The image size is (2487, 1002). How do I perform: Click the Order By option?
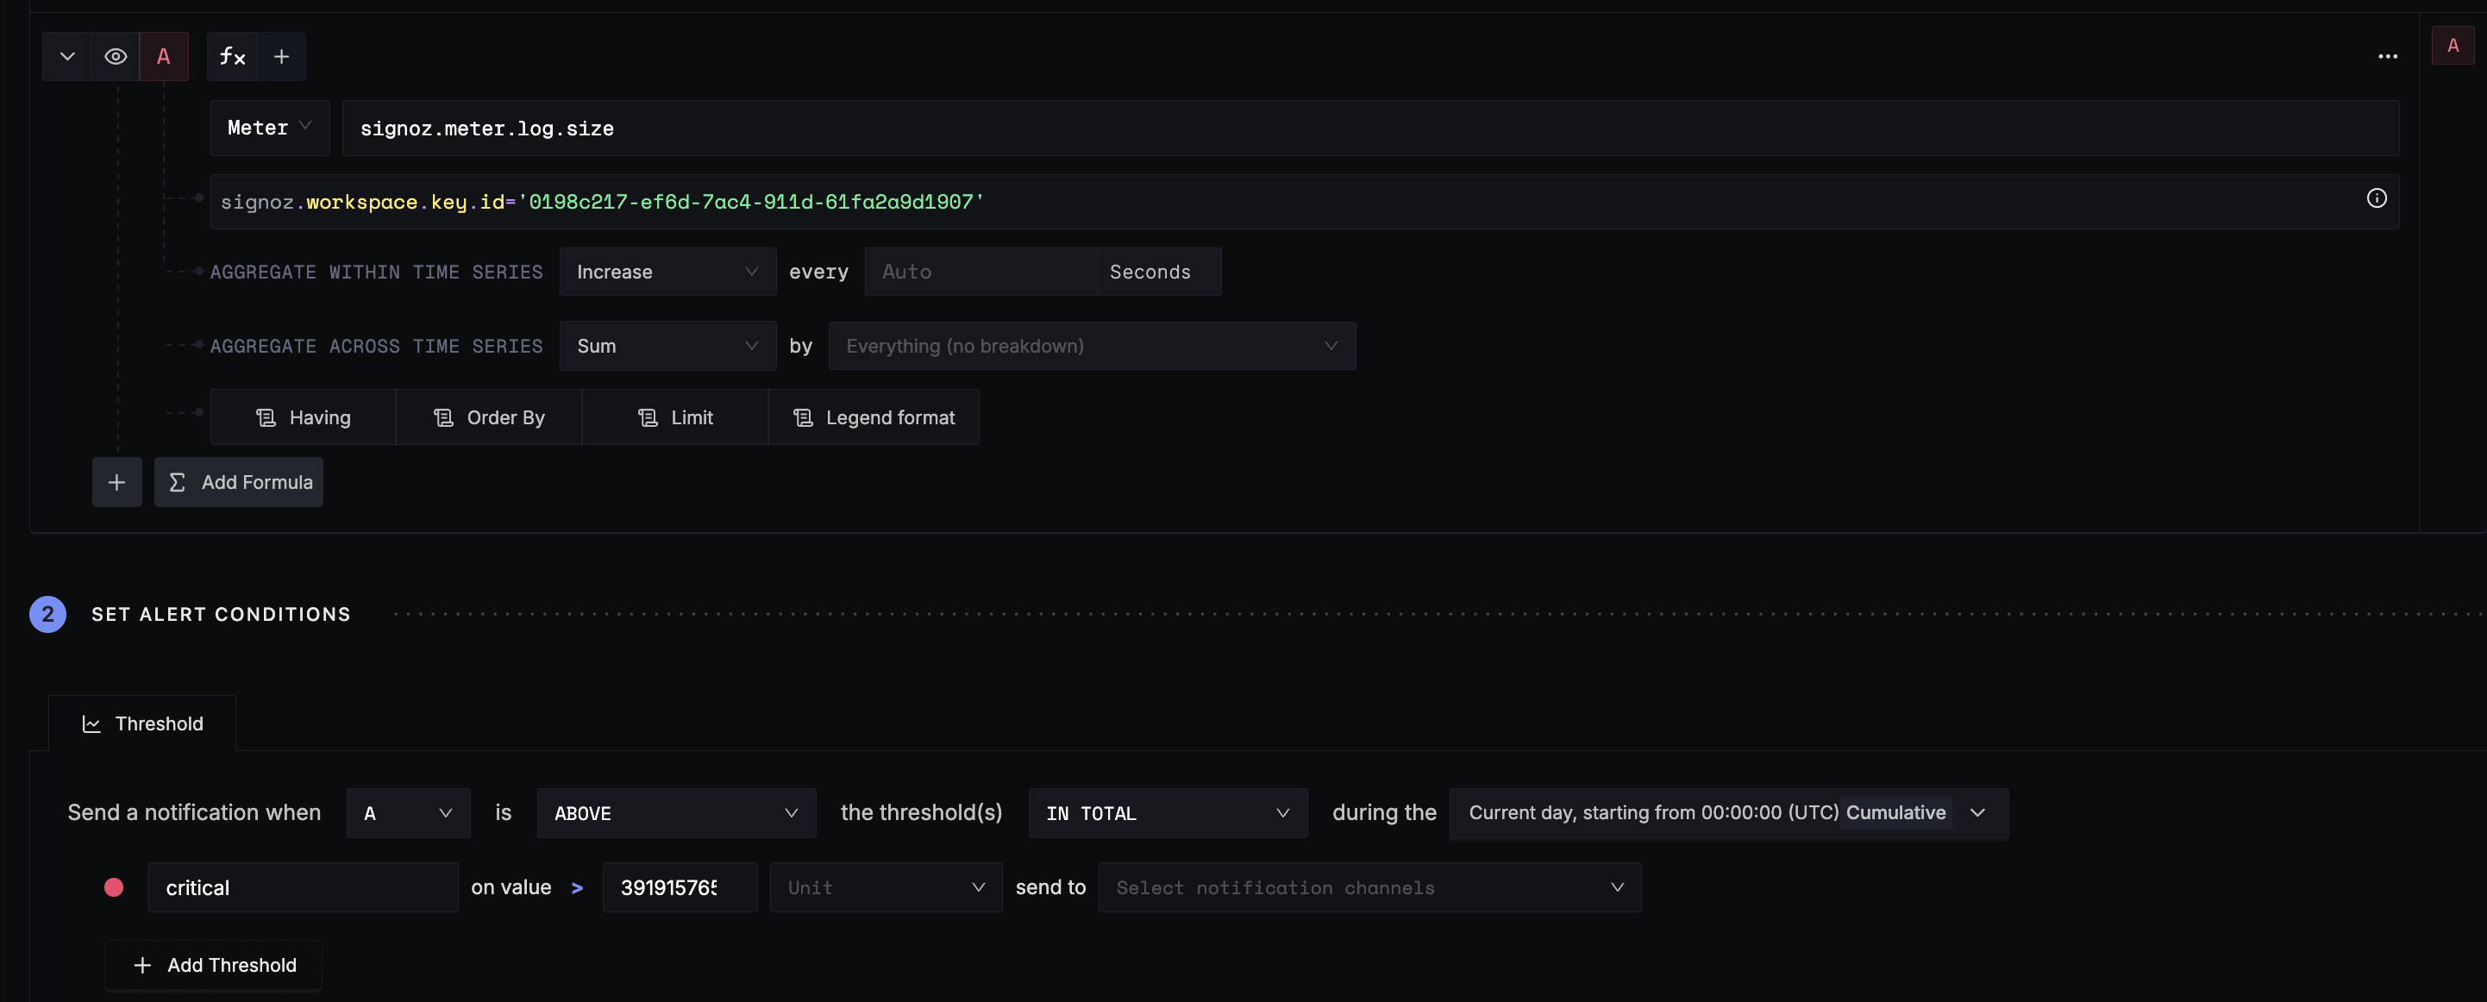point(490,417)
